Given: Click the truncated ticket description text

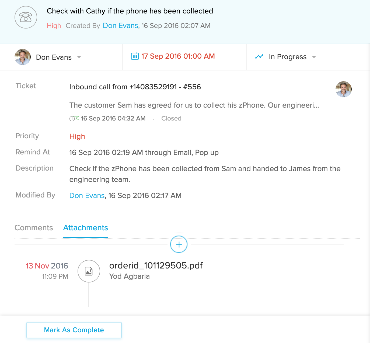Looking at the screenshot, I should pos(194,105).
